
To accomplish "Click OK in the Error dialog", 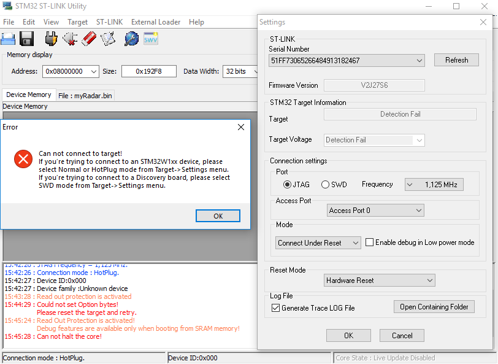I will point(218,216).
